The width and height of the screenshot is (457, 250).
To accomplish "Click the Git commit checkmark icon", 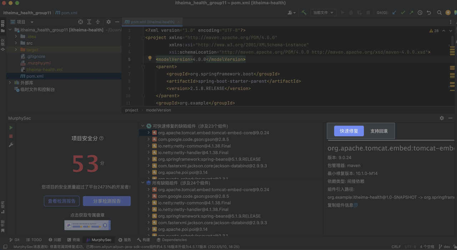I will click(x=403, y=13).
